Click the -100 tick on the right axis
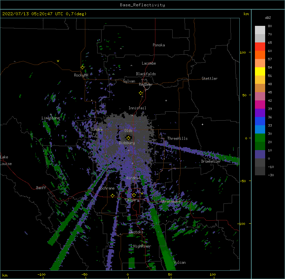This screenshot has width=285, height=279. point(241,224)
